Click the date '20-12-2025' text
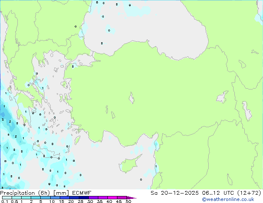The image size is (263, 203). coord(180,193)
